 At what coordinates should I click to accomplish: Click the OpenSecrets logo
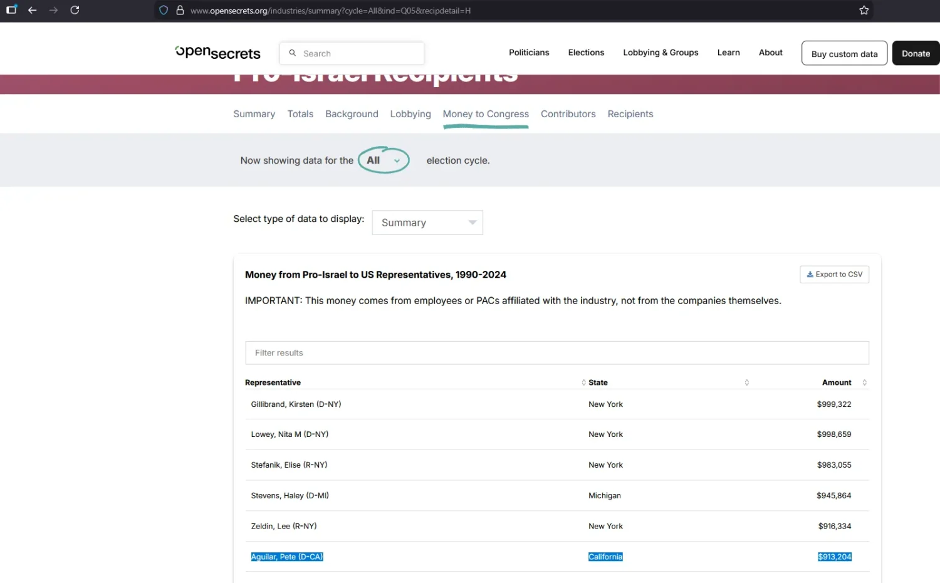(x=217, y=53)
